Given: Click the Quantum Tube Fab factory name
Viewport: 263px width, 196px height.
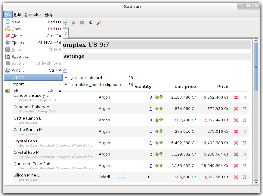Looking at the screenshot, I should [x=32, y=164].
